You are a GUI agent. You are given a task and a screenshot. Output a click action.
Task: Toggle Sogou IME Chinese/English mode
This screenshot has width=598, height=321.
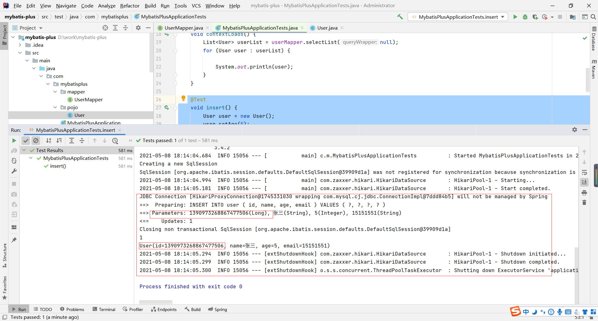point(526,312)
